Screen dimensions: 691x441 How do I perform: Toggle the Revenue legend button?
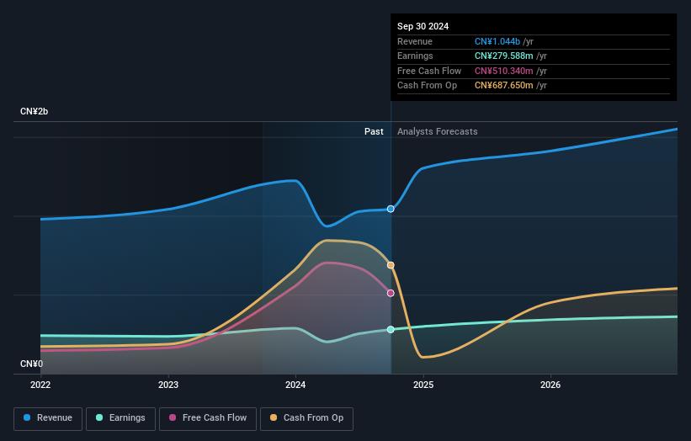(48, 418)
